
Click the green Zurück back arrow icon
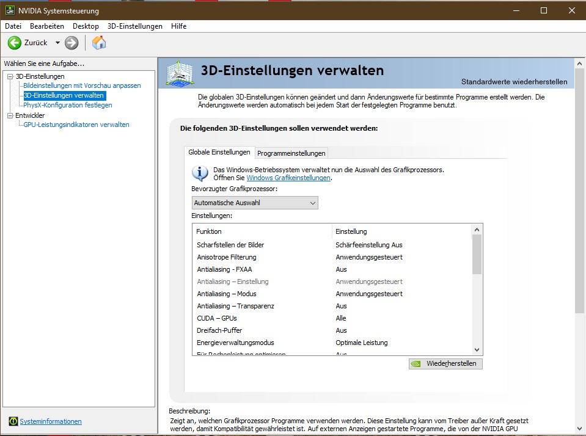click(15, 43)
